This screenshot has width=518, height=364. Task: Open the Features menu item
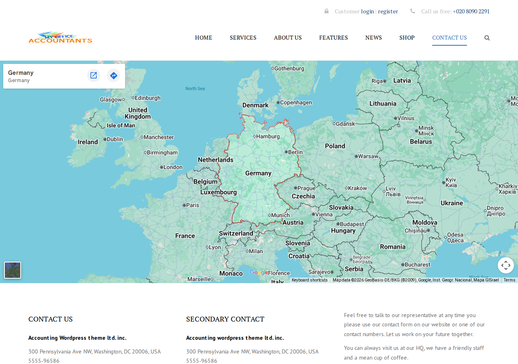[333, 38]
